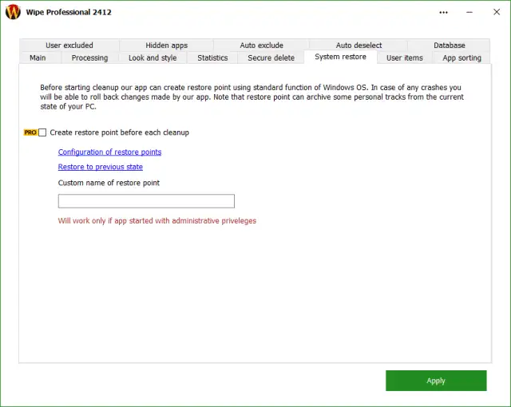The width and height of the screenshot is (511, 407).
Task: Follow the Restore to previous state link
Action: tap(101, 167)
